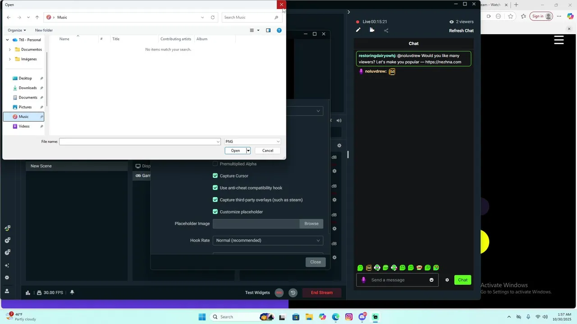Click the End Stream button
577x324 pixels.
pyautogui.click(x=322, y=292)
